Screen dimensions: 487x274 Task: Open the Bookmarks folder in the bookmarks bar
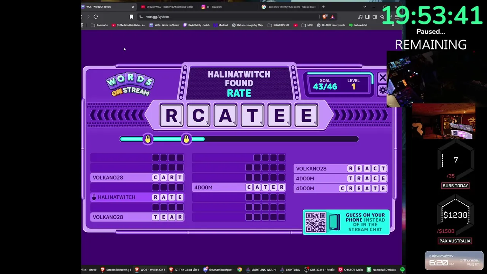99,25
